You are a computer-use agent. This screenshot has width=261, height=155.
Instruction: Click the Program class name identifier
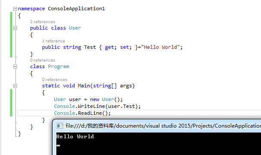point(59,66)
